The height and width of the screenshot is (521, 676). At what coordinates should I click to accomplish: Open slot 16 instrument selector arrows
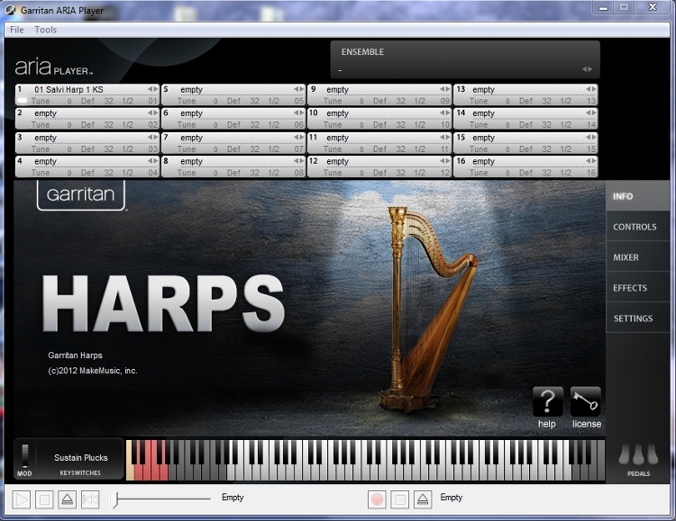coord(591,160)
